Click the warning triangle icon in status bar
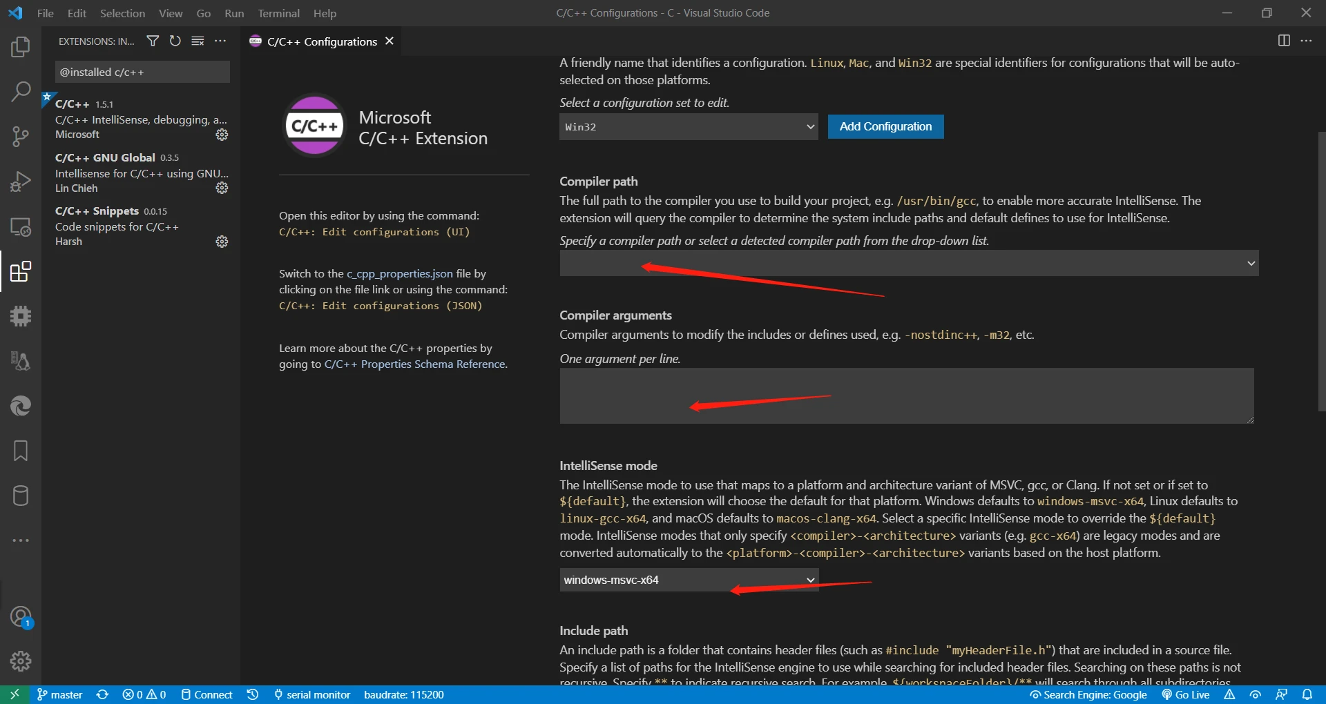 click(x=1229, y=694)
